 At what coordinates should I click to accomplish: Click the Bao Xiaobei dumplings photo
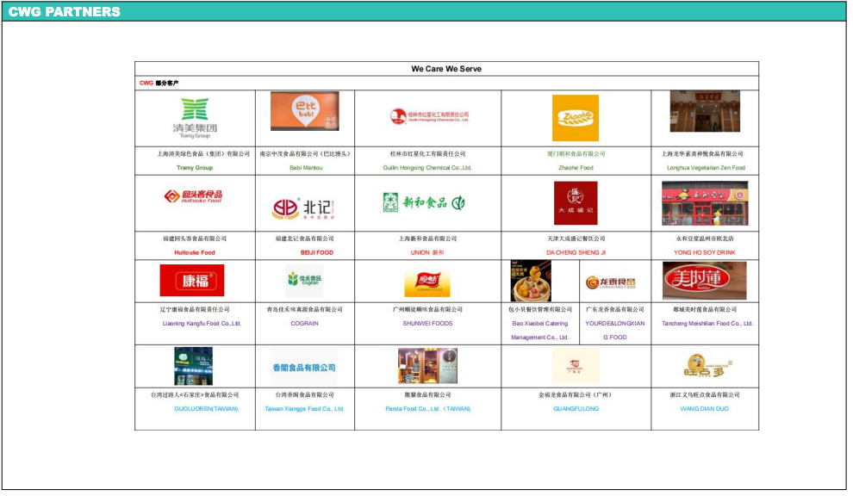click(531, 281)
